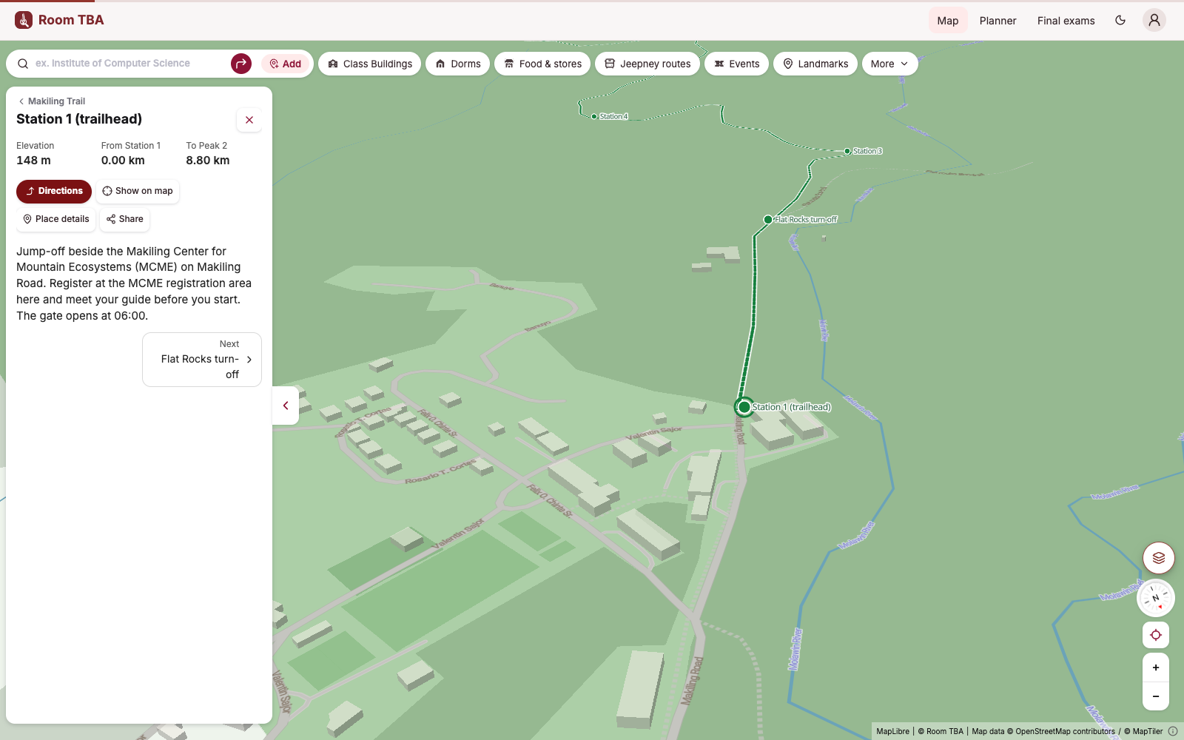Image resolution: width=1184 pixels, height=740 pixels.
Task: Collapse the side panel with the chevron
Action: (x=286, y=406)
